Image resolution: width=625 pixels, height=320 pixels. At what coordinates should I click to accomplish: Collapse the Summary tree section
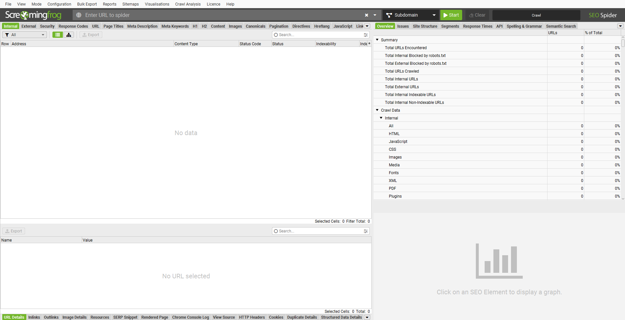377,40
